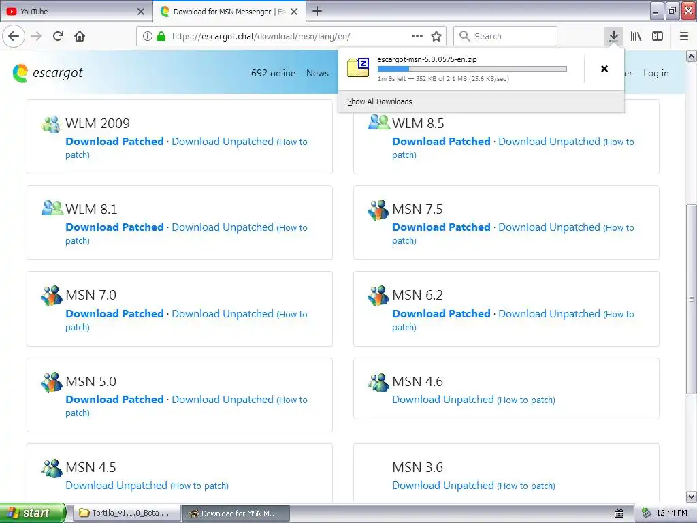Click the MSN 4.6 messenger icon
This screenshot has height=523, width=697.
[x=378, y=383]
